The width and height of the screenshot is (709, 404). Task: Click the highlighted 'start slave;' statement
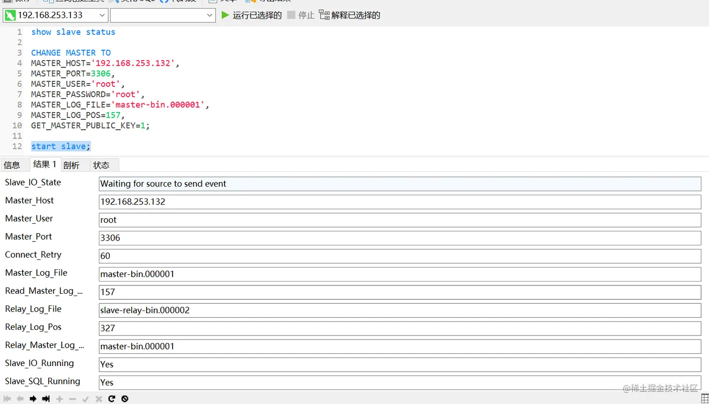pyautogui.click(x=60, y=146)
